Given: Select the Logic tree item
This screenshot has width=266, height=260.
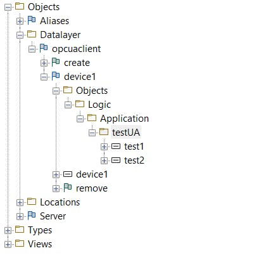Looking at the screenshot, I should tap(99, 105).
